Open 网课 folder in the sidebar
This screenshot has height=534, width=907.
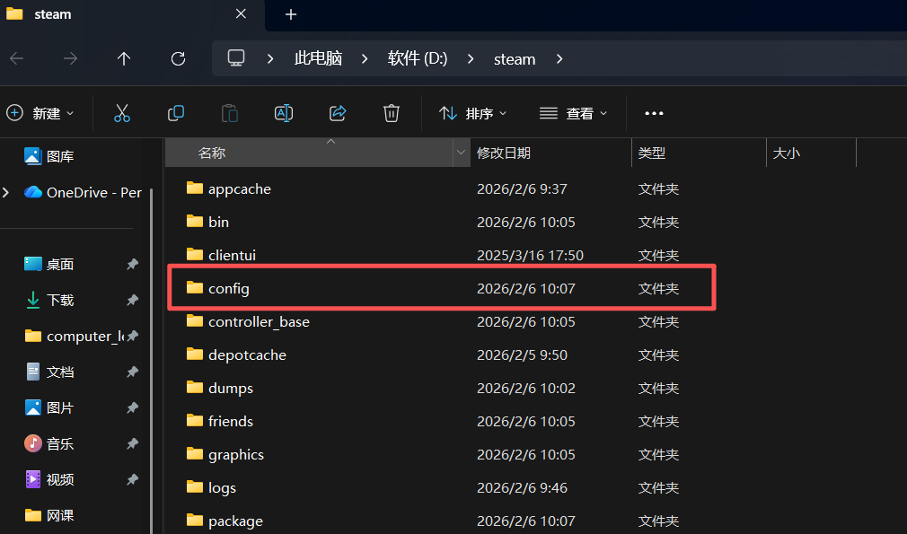[49, 515]
